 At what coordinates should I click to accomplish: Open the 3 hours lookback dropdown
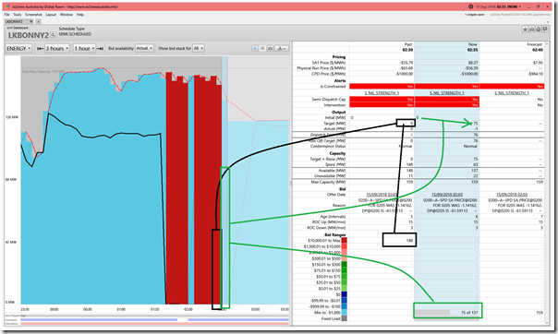pyautogui.click(x=57, y=48)
